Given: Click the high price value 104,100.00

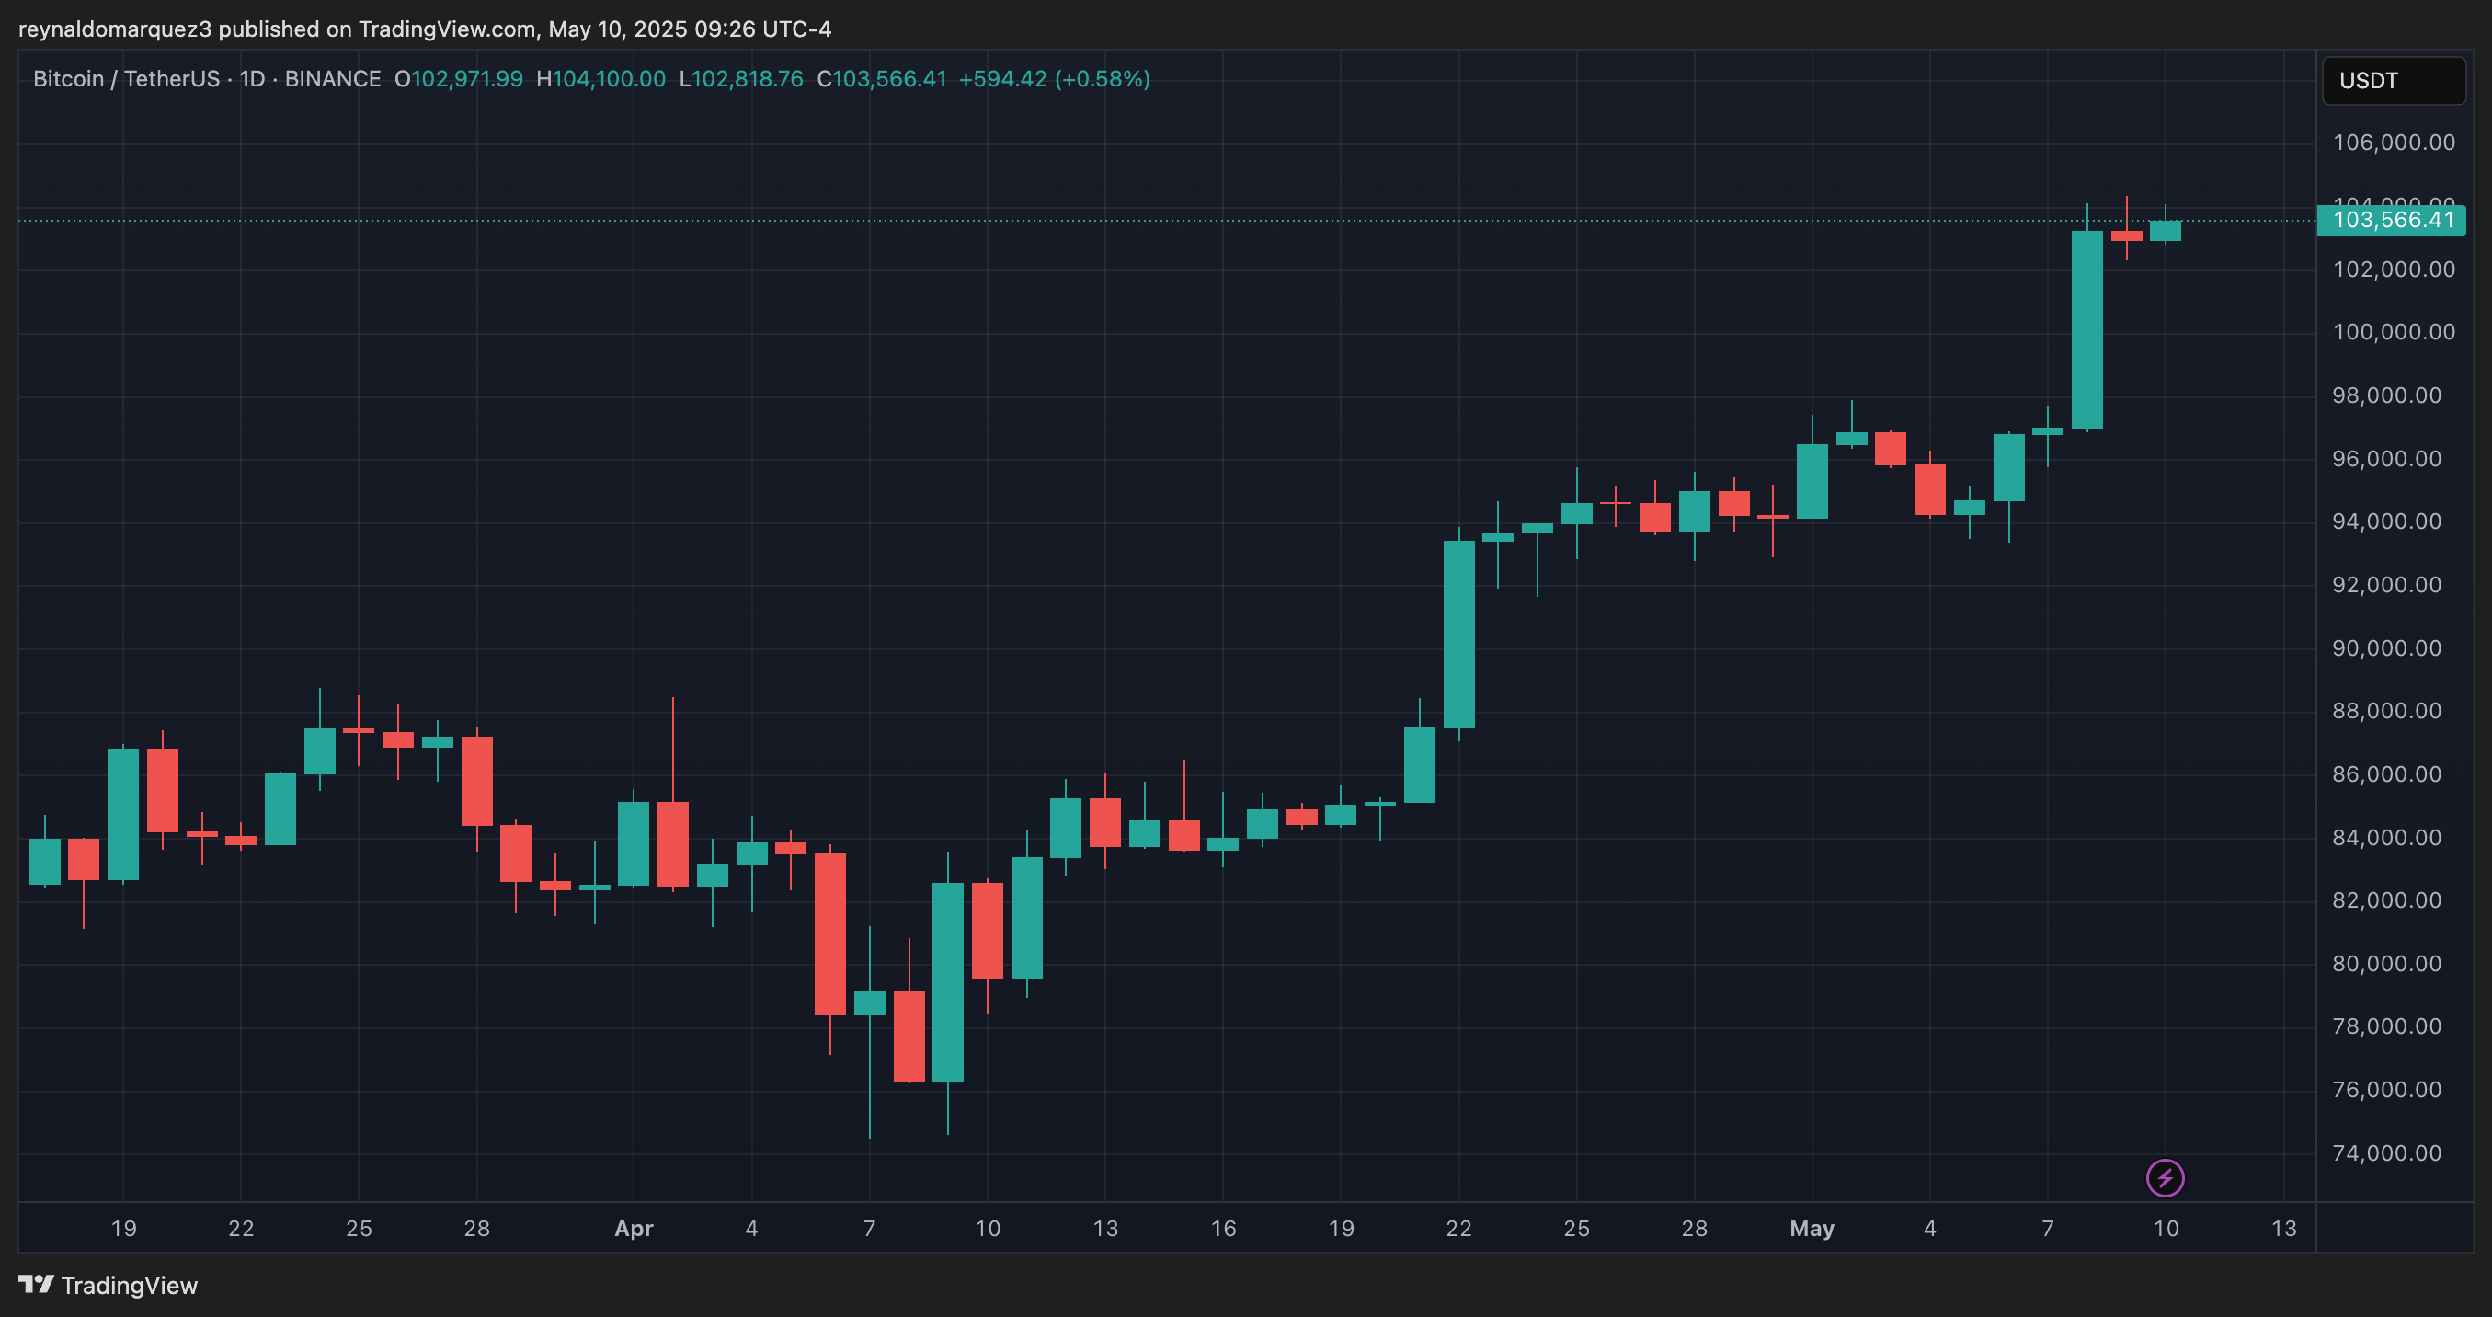Looking at the screenshot, I should pos(601,79).
